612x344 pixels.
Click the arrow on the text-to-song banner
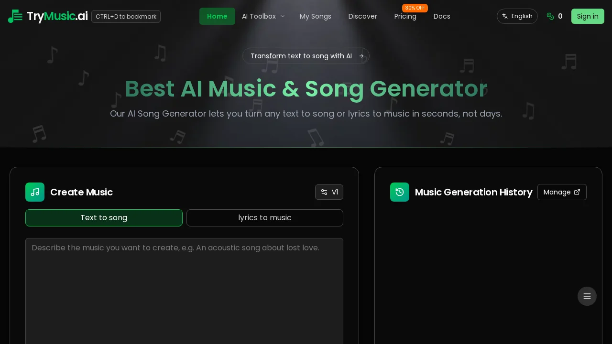[361, 56]
